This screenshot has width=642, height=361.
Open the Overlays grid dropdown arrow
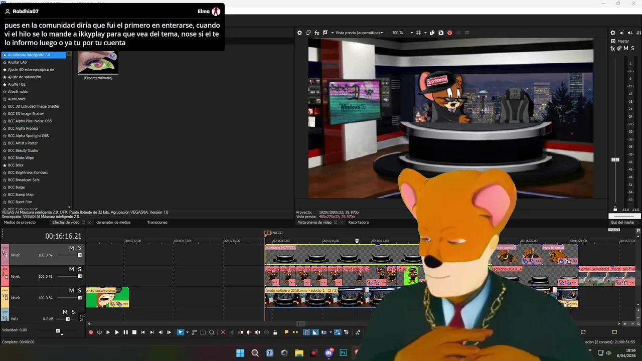click(x=425, y=33)
